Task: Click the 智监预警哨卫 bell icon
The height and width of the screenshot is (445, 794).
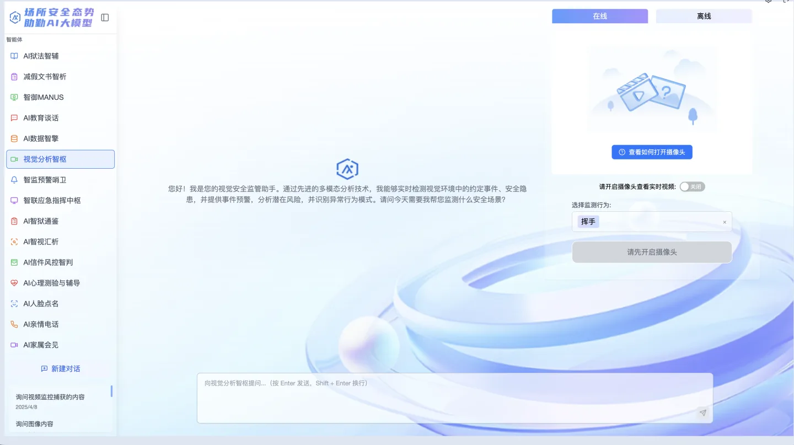Action: [x=14, y=180]
